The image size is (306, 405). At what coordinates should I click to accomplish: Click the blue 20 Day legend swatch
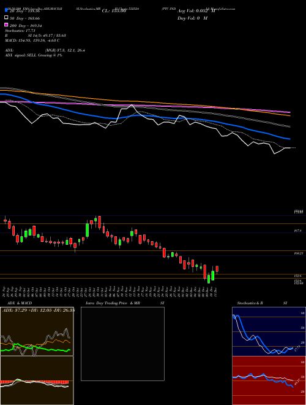[x=6, y=10]
